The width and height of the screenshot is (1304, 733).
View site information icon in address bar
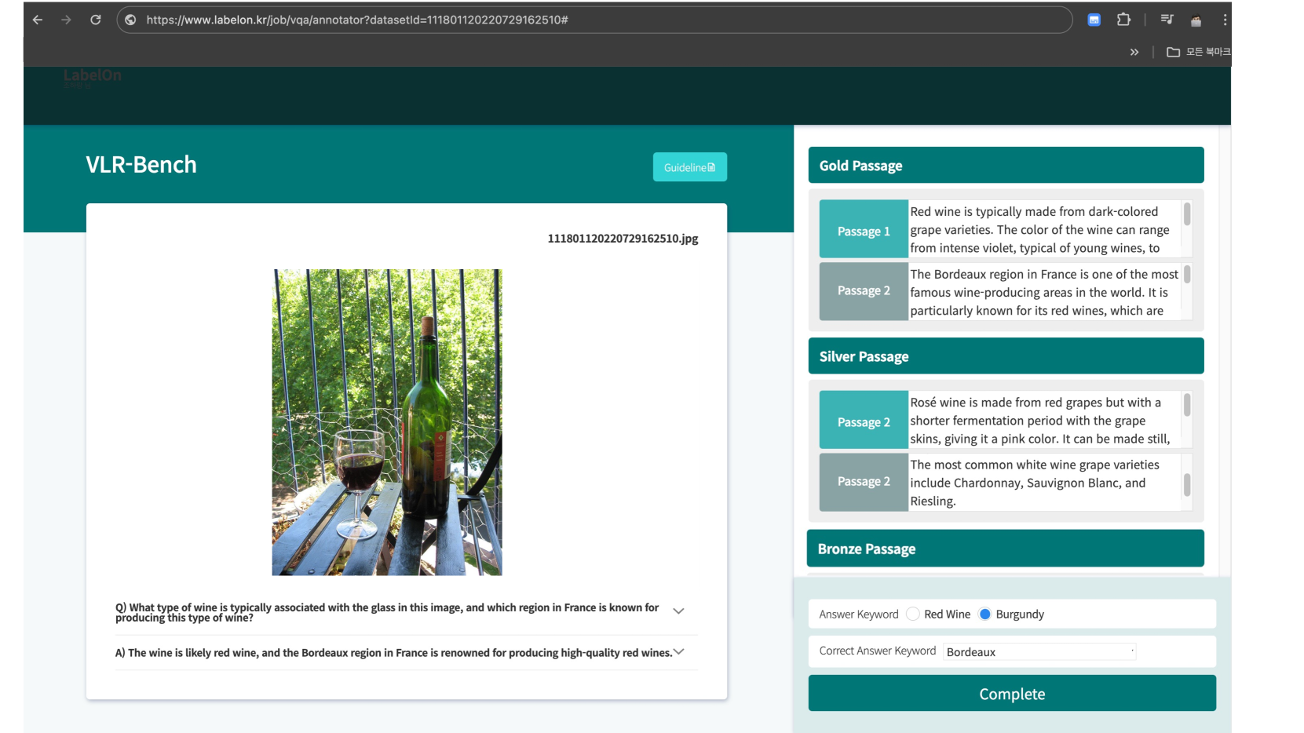click(130, 20)
